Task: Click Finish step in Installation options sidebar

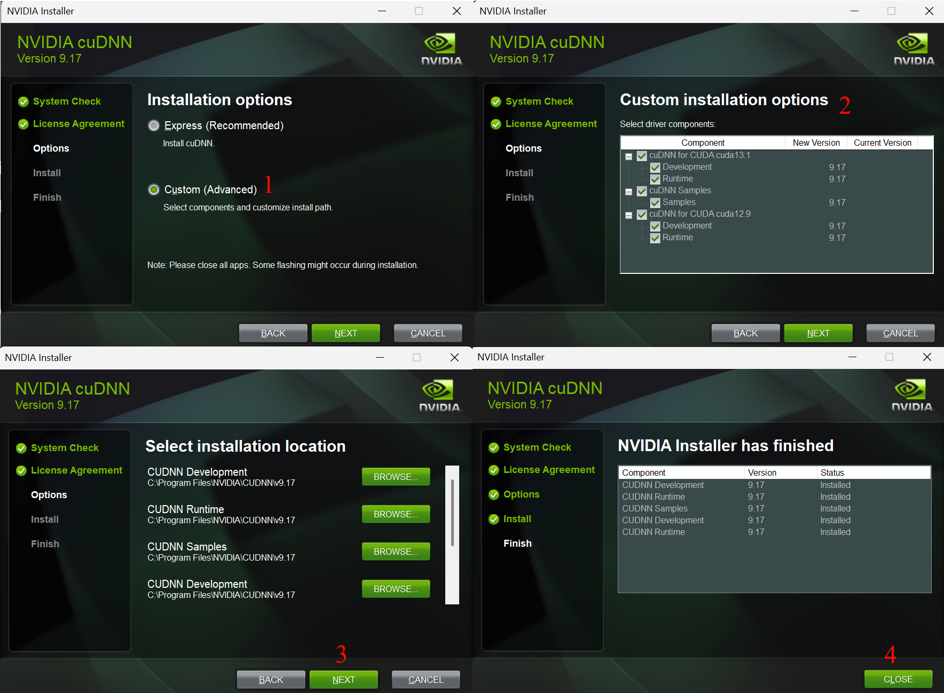Action: tap(47, 198)
